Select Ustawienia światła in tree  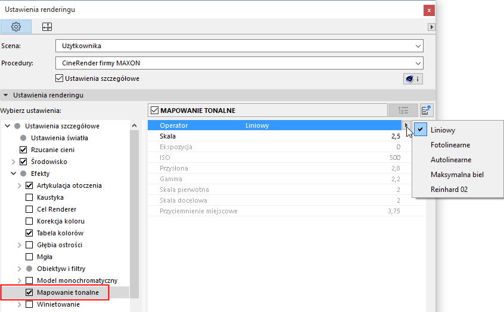point(60,138)
